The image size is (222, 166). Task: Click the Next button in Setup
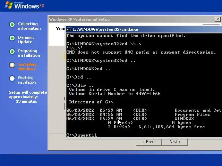pos(175,142)
